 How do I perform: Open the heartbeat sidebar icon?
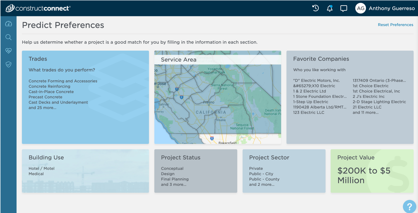[x=8, y=51]
